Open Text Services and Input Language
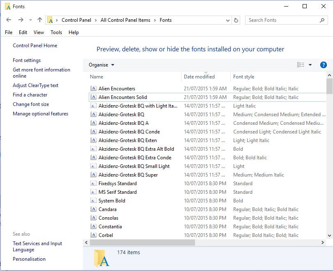This screenshot has height=271, width=333. 37,246
